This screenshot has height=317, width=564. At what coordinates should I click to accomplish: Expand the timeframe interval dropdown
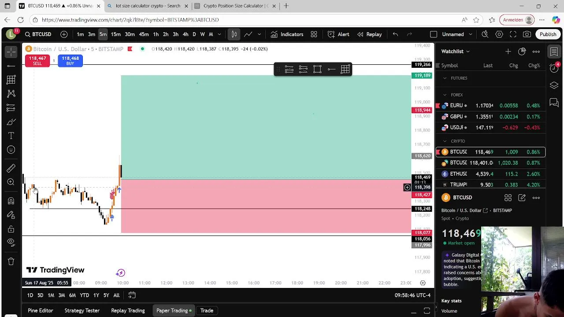point(219,34)
